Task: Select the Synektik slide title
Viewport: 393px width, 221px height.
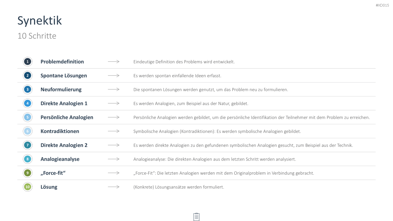Action: [x=40, y=21]
